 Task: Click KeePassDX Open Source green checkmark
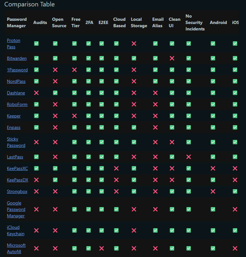coord(55,180)
